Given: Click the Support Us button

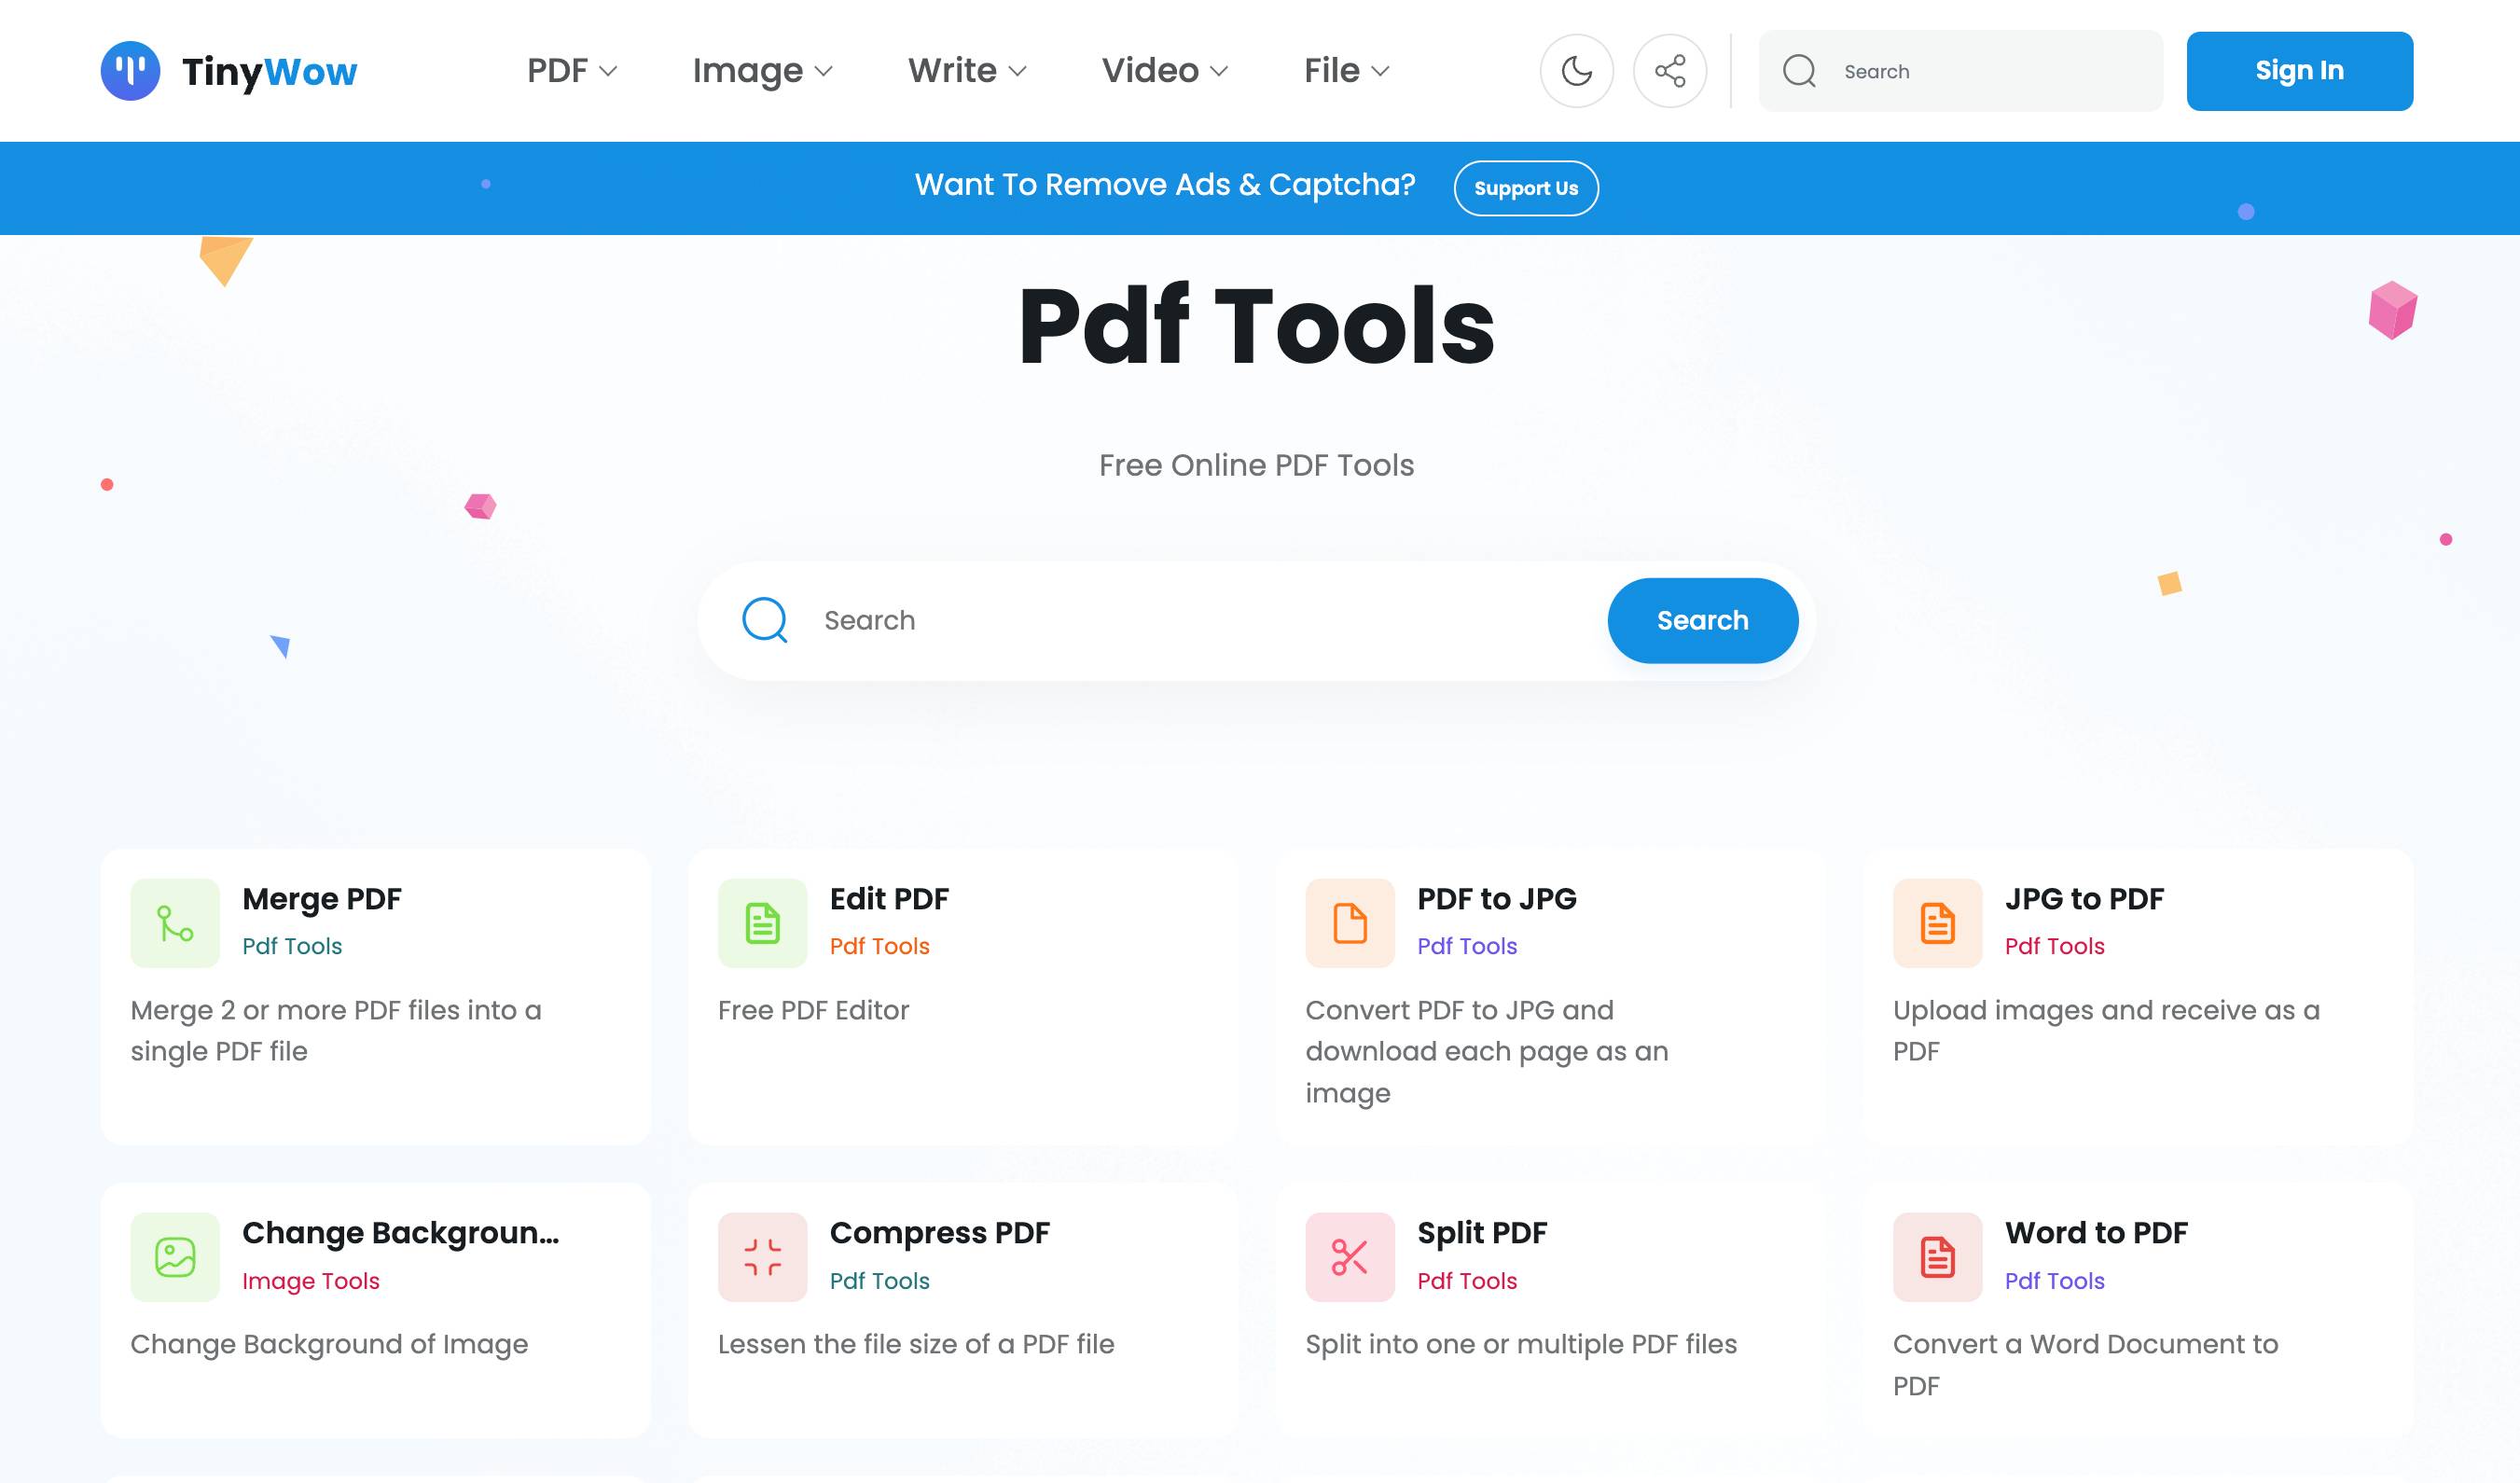Looking at the screenshot, I should pos(1525,188).
